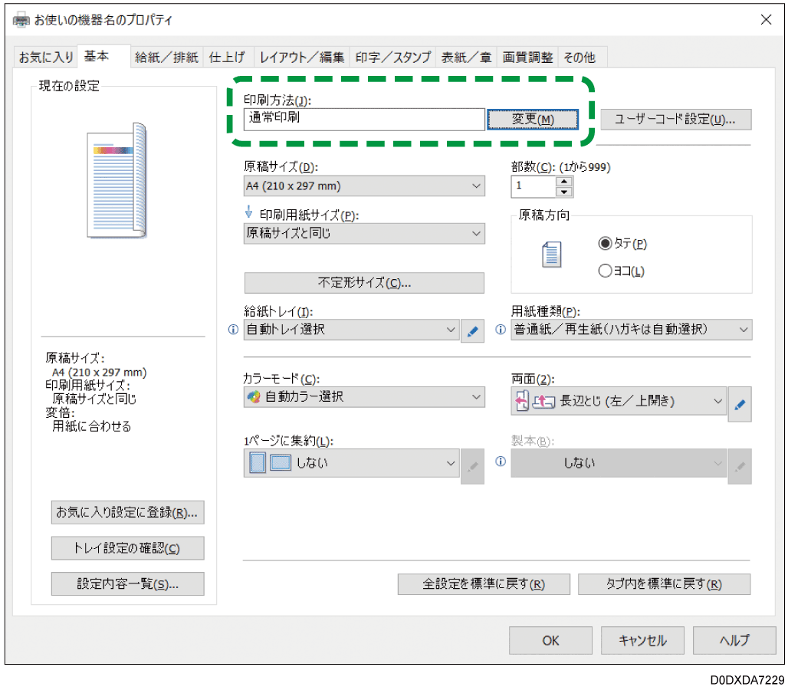Increase copies with the 部数 up arrow
788x690 pixels.
click(x=564, y=181)
